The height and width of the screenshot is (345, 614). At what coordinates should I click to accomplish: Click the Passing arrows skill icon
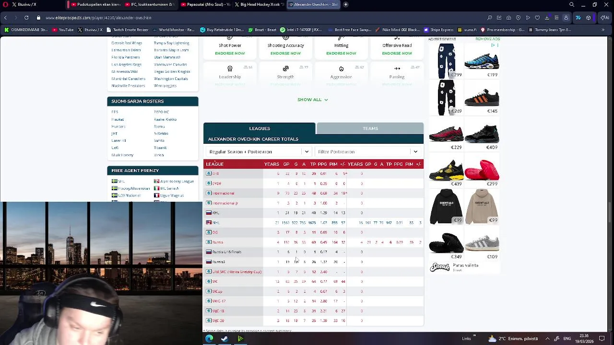pos(397,69)
